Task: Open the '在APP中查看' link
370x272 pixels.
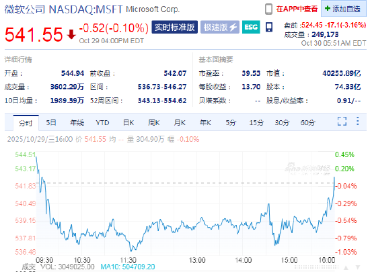Action: (x=297, y=9)
